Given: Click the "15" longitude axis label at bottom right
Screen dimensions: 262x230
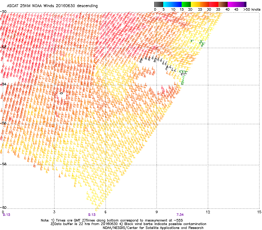Looking at the screenshot, I should click(x=259, y=212).
